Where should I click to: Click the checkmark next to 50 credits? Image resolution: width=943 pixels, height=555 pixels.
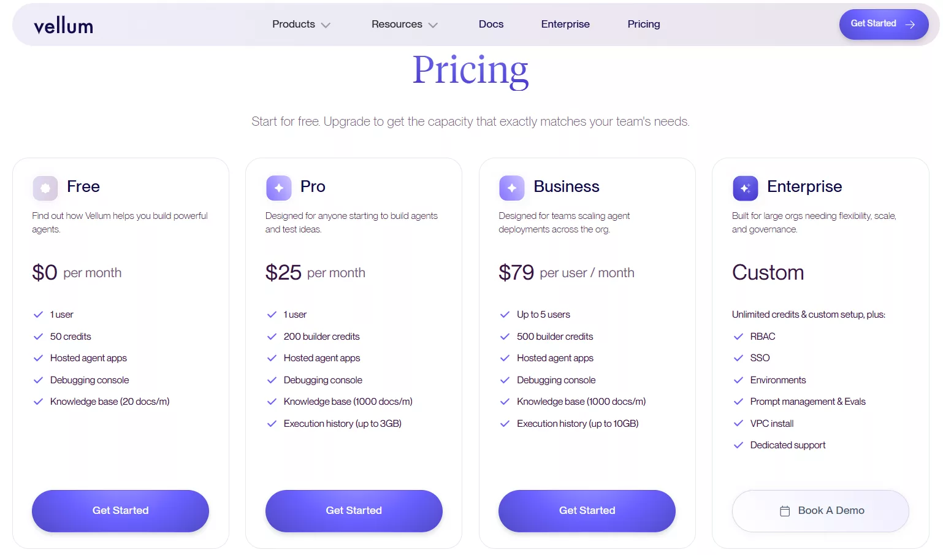(38, 337)
